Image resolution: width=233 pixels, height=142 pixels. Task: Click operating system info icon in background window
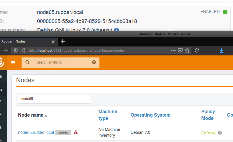[116, 29]
